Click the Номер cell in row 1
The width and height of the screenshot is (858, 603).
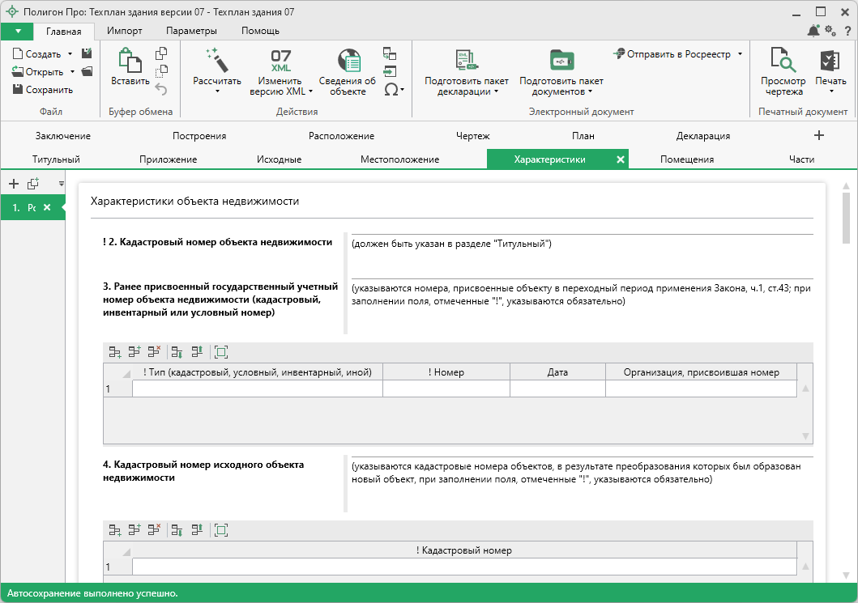(x=446, y=389)
